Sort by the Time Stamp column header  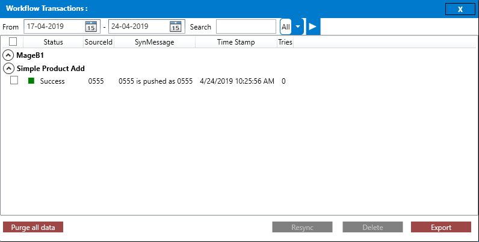point(236,42)
